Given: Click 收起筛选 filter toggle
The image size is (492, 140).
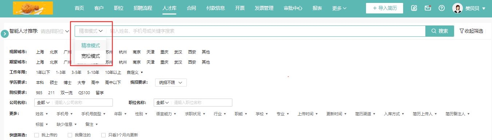Looking at the screenshot, I should click(471, 31).
